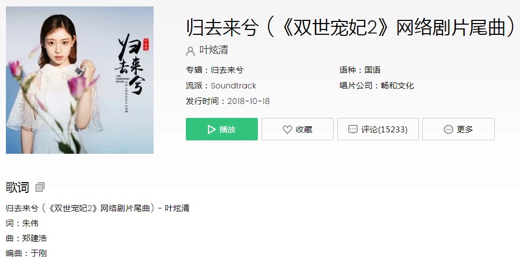Click the release date 2018-10-18

(x=248, y=101)
